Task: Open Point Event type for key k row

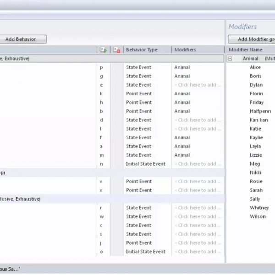Action: tap(138, 93)
